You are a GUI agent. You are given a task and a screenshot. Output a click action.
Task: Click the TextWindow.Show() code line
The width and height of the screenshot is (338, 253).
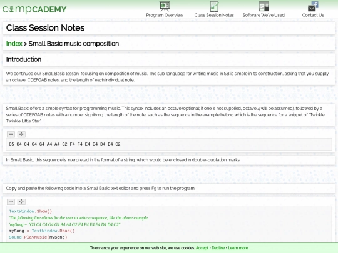pos(31,211)
